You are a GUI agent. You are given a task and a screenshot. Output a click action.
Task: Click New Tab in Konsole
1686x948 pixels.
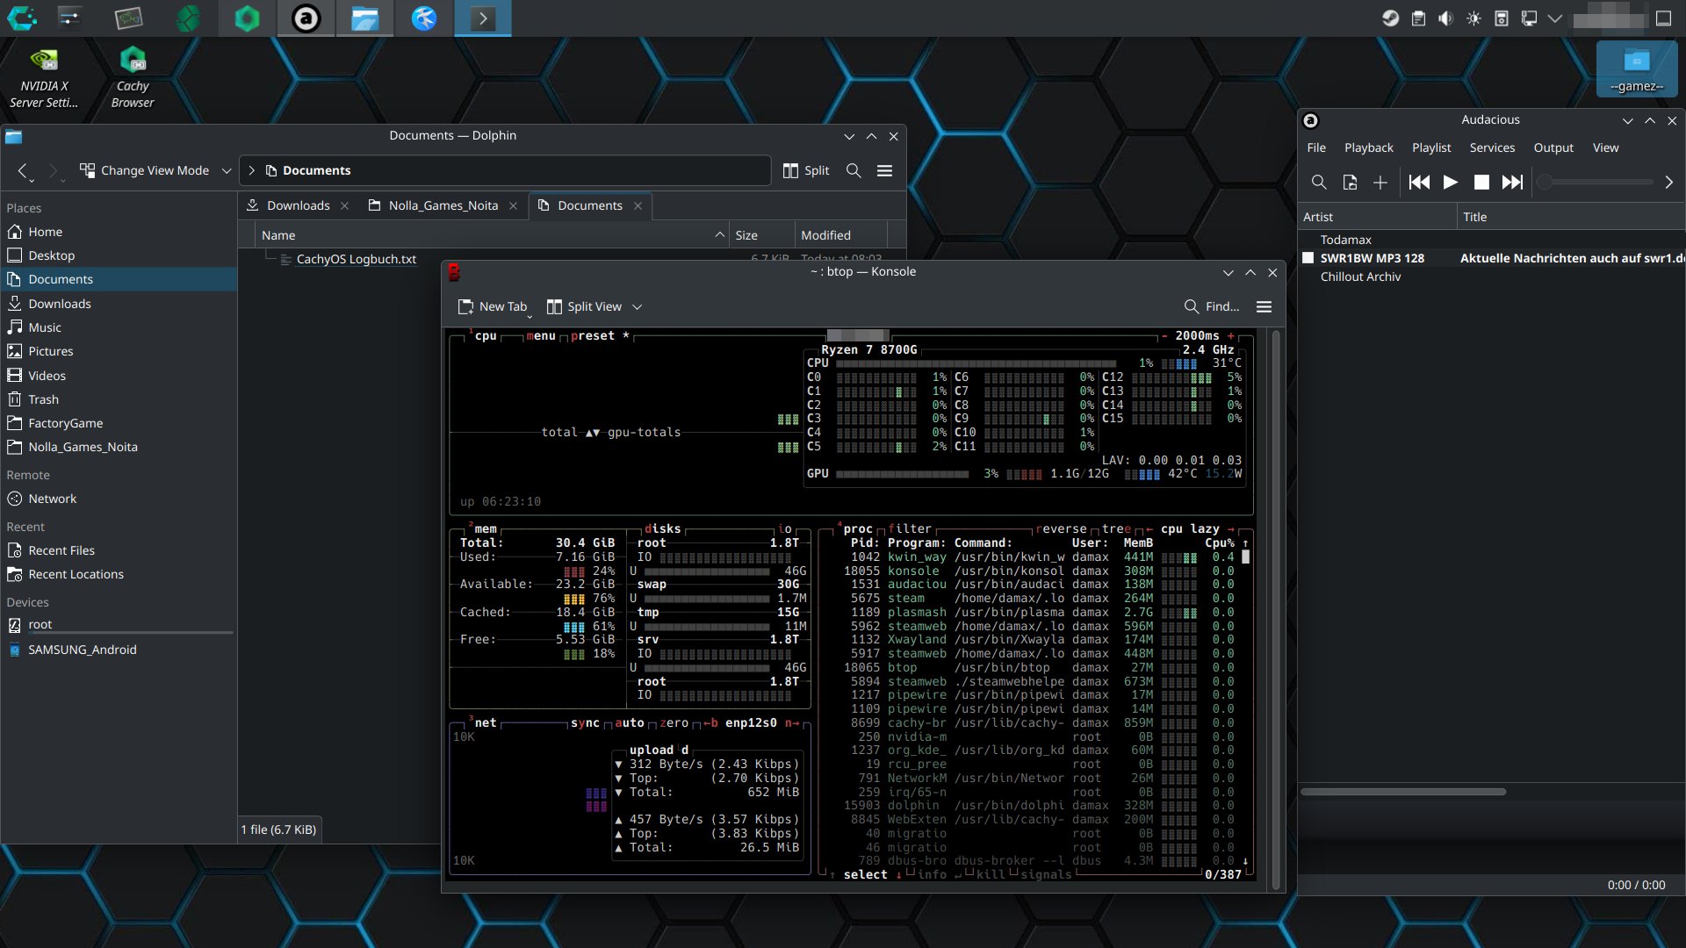493,306
